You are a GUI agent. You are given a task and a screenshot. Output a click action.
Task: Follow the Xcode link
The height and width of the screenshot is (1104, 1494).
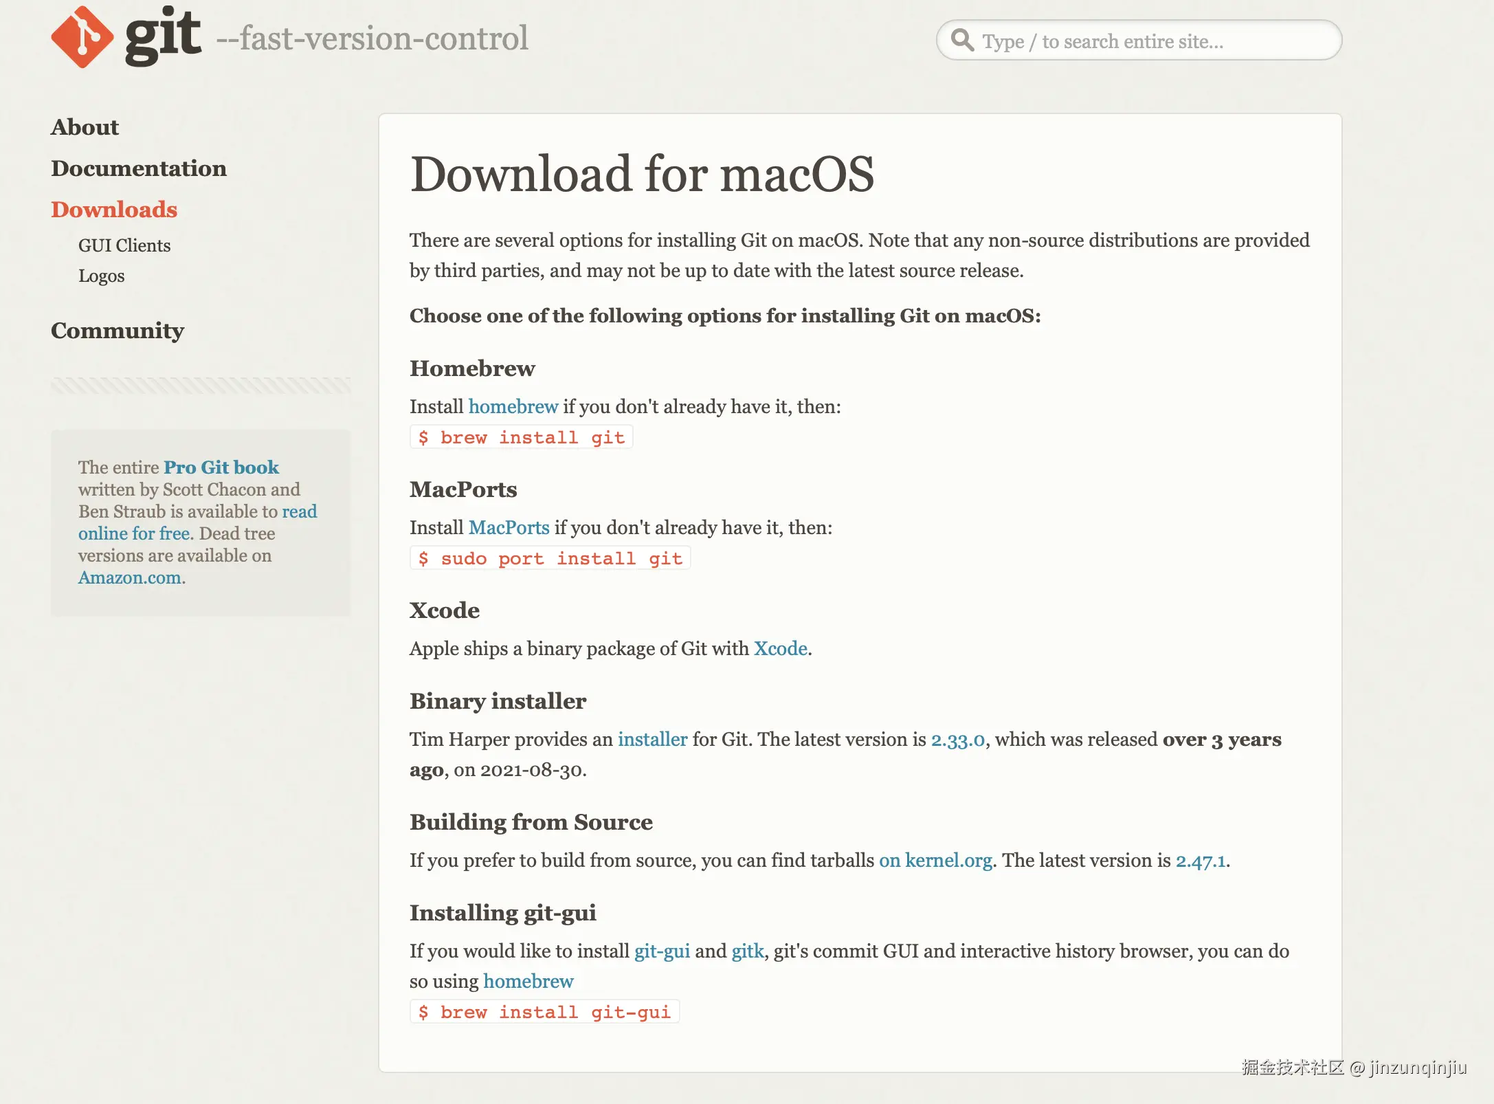781,648
